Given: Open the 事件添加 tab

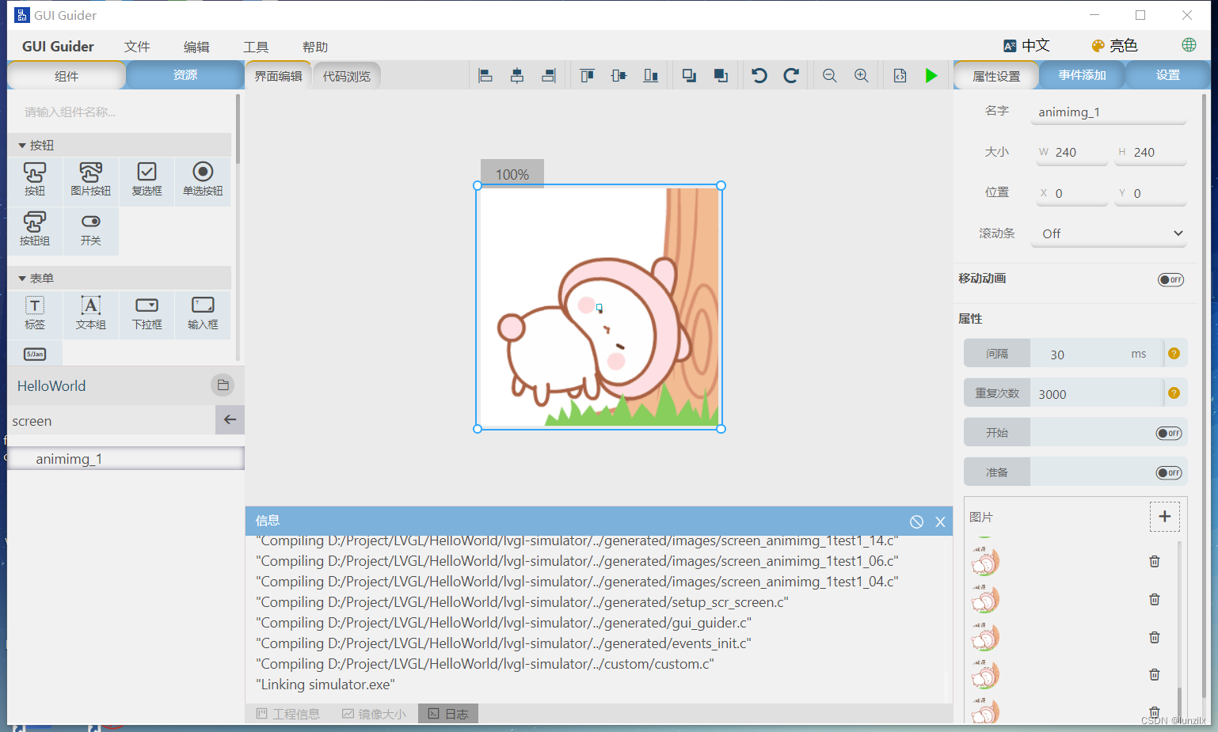Looking at the screenshot, I should (1082, 75).
